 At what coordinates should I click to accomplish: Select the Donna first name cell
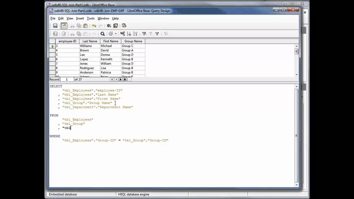point(111,55)
